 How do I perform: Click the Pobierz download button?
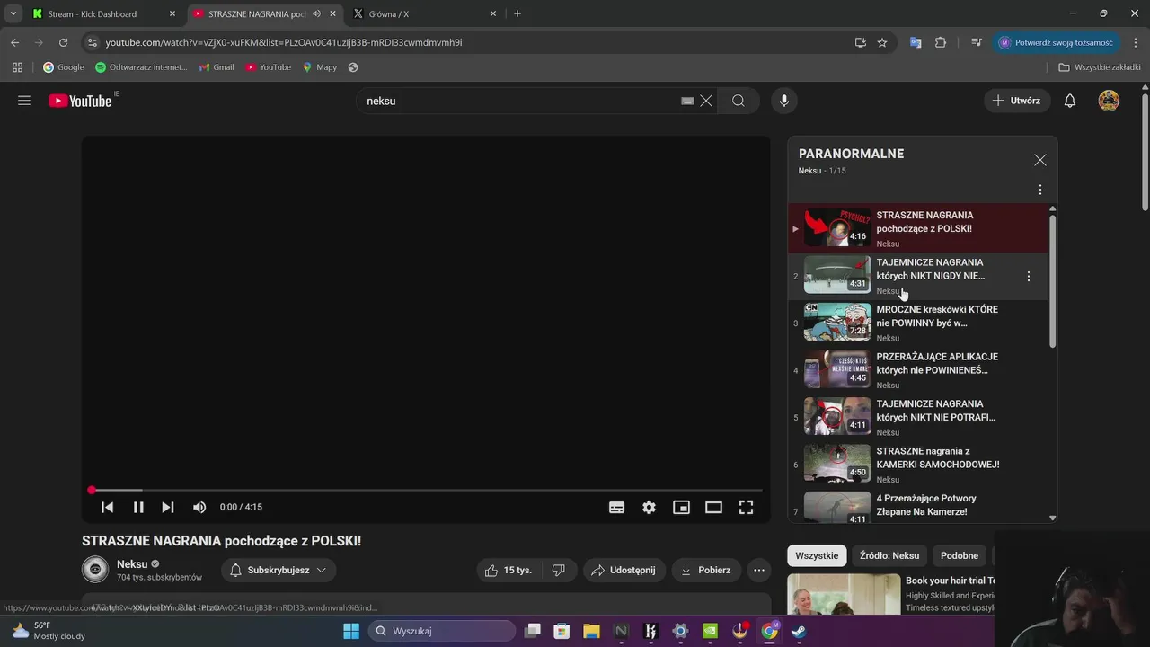click(706, 570)
